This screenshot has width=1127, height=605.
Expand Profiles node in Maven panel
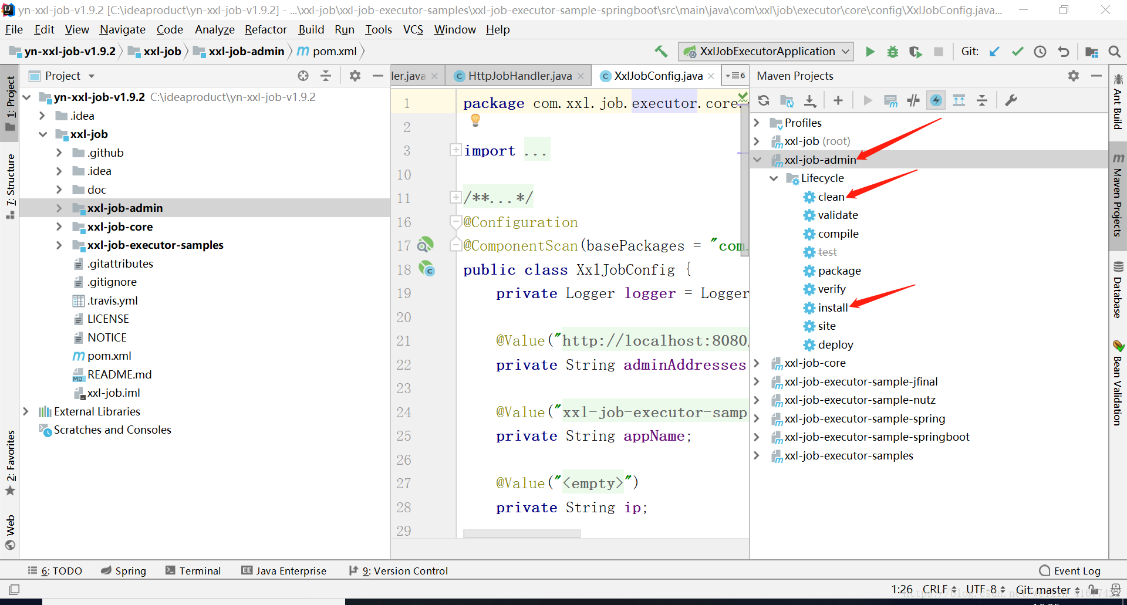point(757,123)
